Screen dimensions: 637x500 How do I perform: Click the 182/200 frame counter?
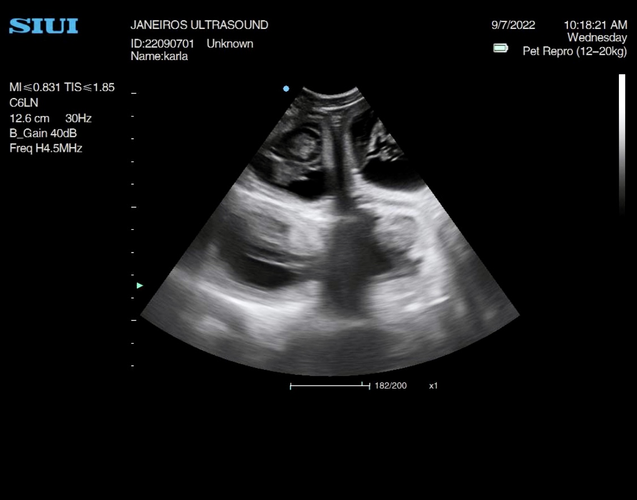tap(390, 386)
